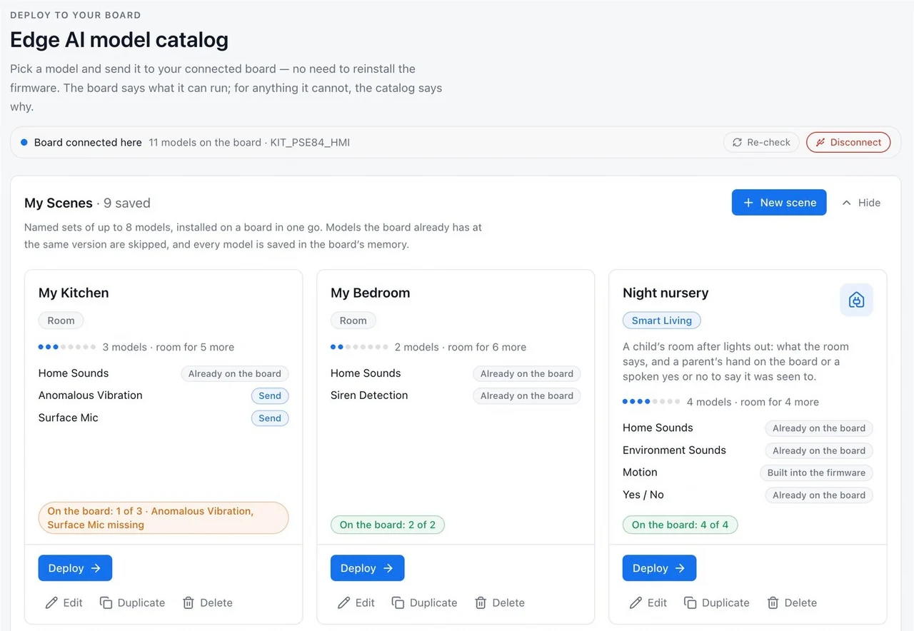
Task: Click the Duplicate icon for My Bedroom
Action: point(398,602)
